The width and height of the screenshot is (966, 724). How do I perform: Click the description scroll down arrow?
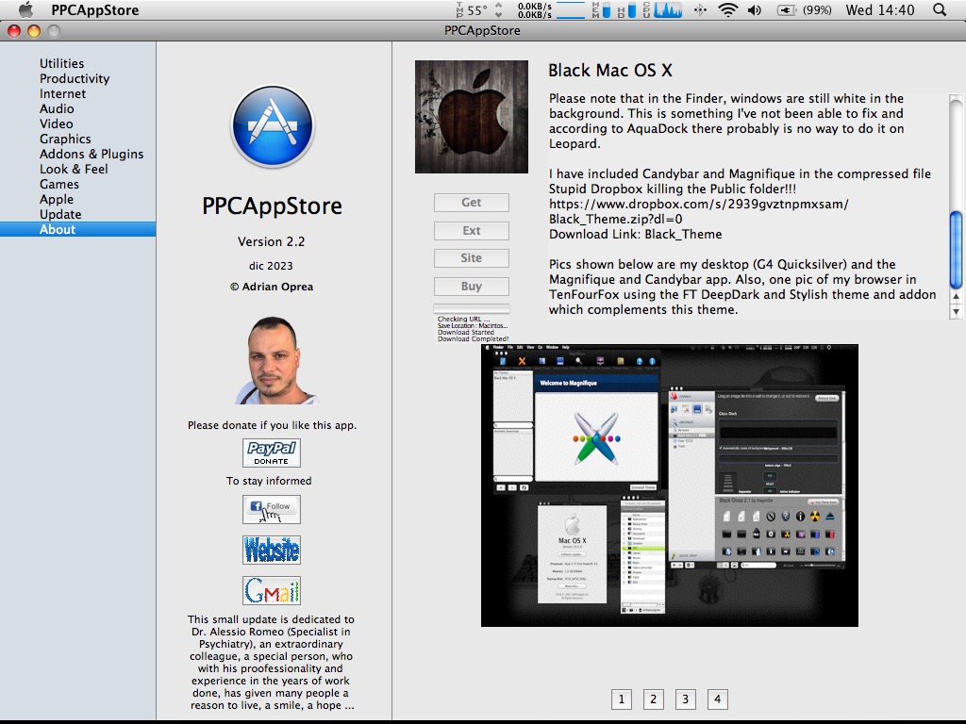click(x=957, y=311)
